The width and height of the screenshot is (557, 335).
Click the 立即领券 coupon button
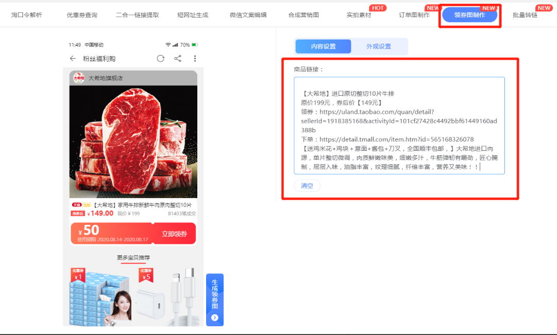pos(175,234)
